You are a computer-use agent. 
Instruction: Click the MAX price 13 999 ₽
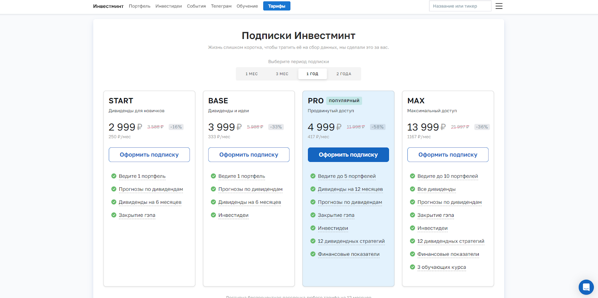(x=426, y=127)
